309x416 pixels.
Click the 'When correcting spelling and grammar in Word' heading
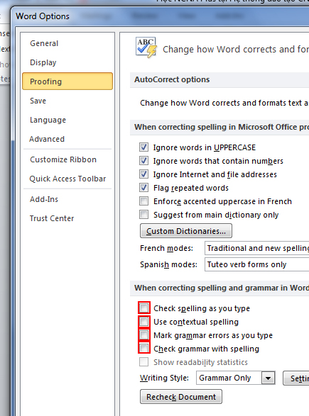point(222,288)
